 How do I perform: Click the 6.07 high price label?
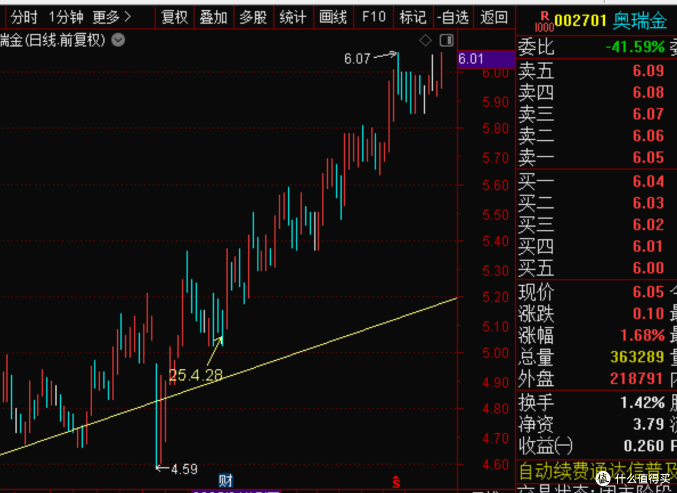[x=357, y=58]
